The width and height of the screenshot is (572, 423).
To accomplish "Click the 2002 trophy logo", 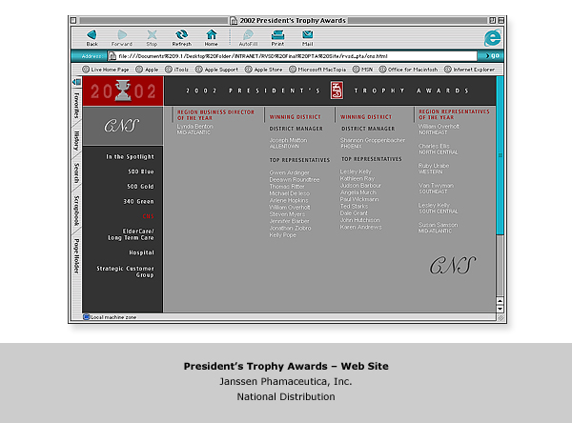I will click(123, 91).
